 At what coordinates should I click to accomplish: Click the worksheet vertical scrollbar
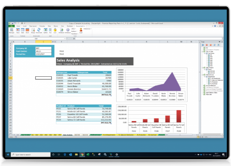coord(200,87)
